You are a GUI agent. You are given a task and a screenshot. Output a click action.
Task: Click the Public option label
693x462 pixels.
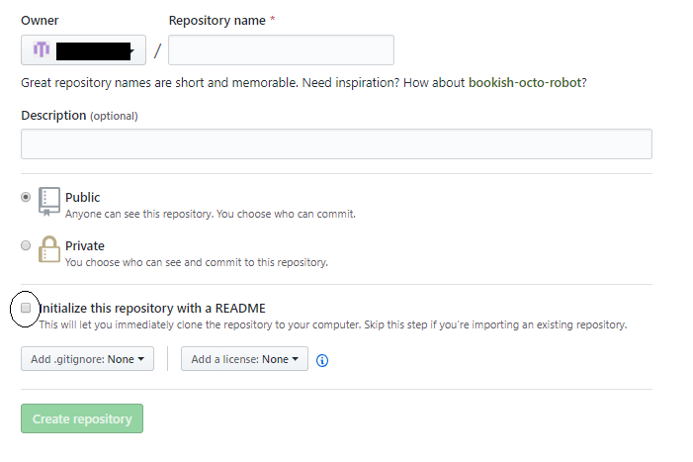coord(83,197)
